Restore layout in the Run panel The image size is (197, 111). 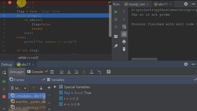116,36
